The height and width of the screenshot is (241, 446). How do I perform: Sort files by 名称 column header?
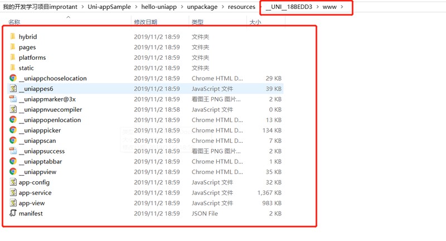point(14,22)
